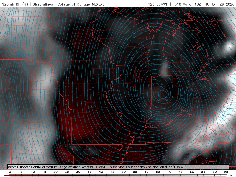Screen dimensions: 236x177
Task: Click the "Valid: 18Z THU JAN 29 2026" text
Action: tap(209, 4)
